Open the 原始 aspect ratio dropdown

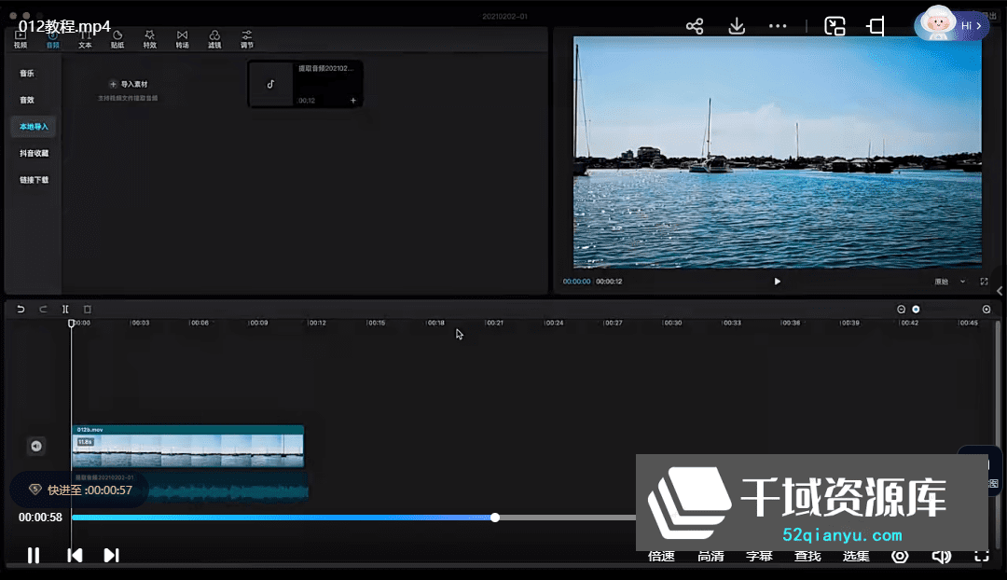pyautogui.click(x=950, y=282)
